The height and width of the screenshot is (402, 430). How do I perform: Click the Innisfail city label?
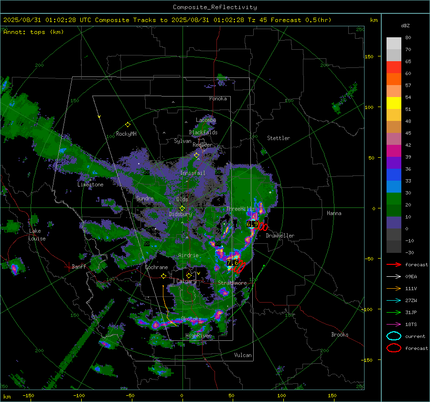193,173
